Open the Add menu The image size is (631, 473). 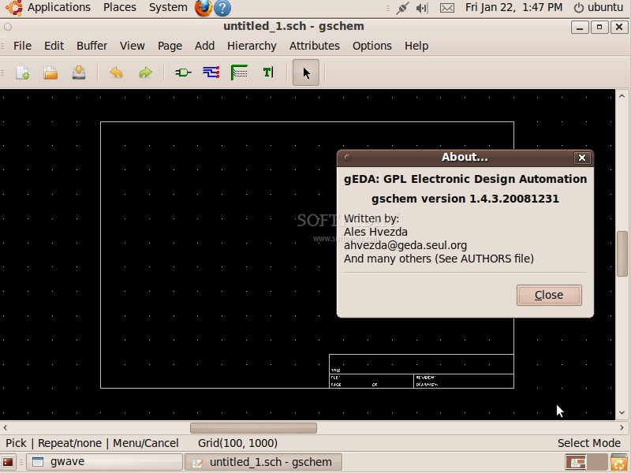(204, 46)
